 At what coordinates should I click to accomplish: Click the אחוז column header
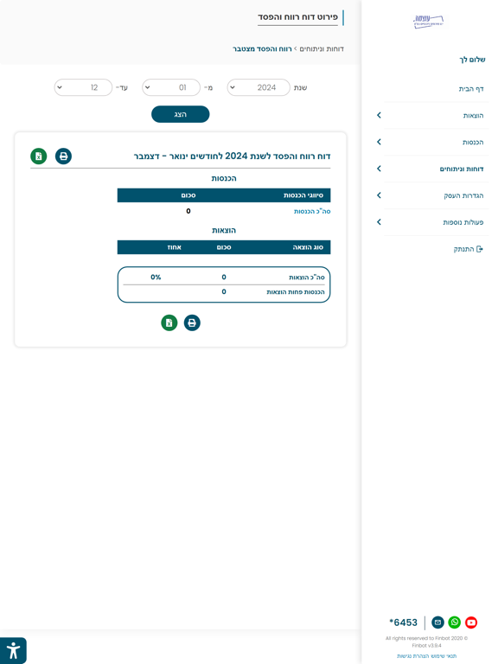click(x=174, y=247)
